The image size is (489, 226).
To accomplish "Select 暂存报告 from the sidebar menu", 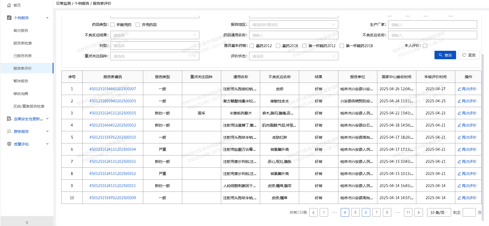I will [21, 81].
